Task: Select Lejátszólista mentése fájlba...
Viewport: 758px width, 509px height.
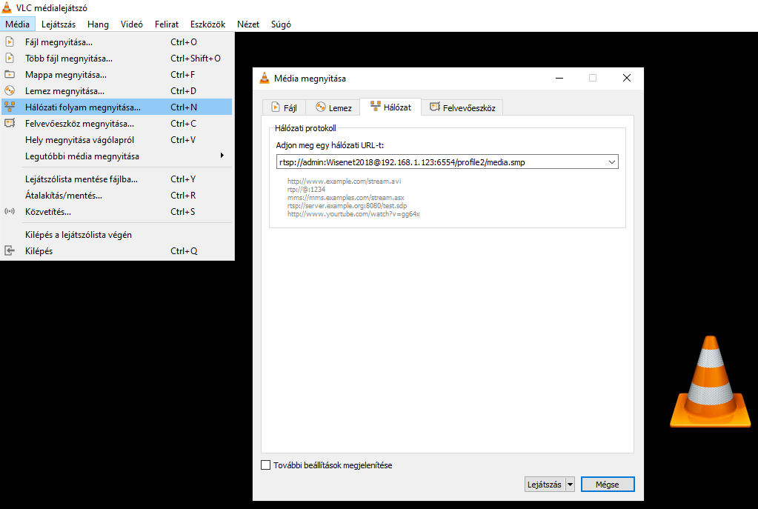Action: tap(117, 179)
